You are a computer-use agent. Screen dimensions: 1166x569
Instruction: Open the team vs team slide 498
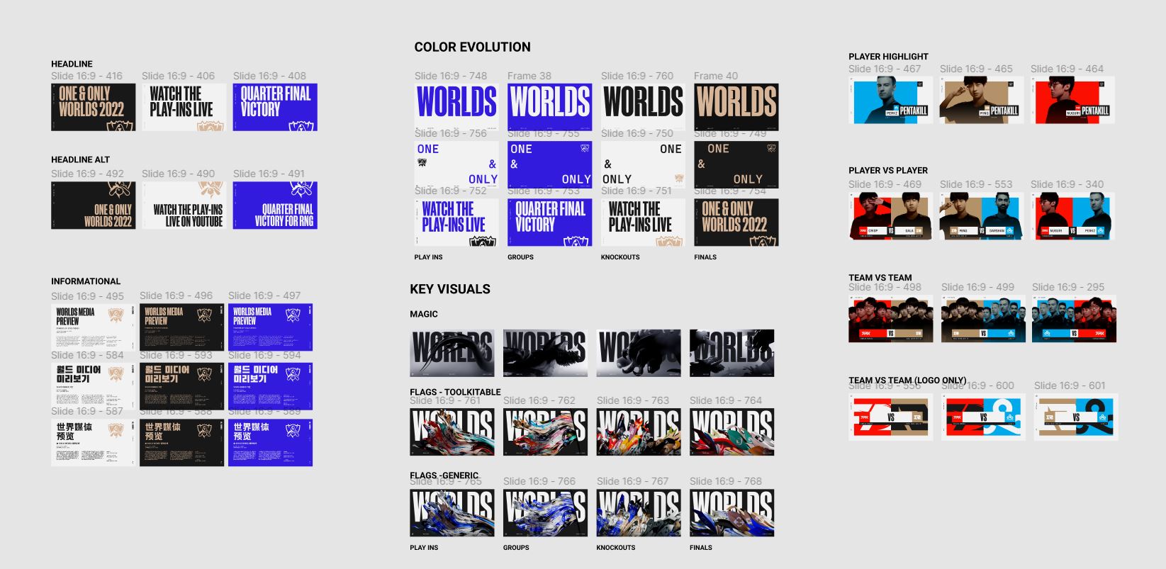[x=890, y=318]
